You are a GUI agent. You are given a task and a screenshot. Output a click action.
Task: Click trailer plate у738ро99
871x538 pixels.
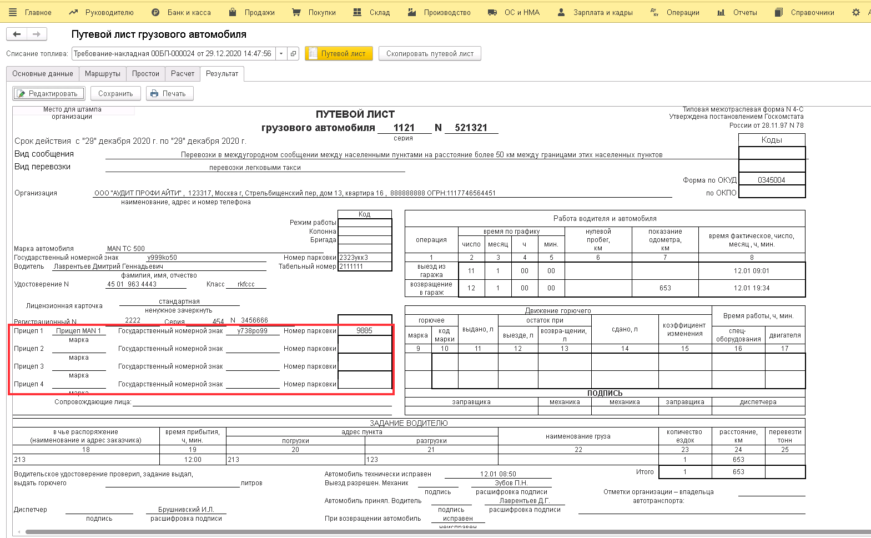tap(252, 331)
